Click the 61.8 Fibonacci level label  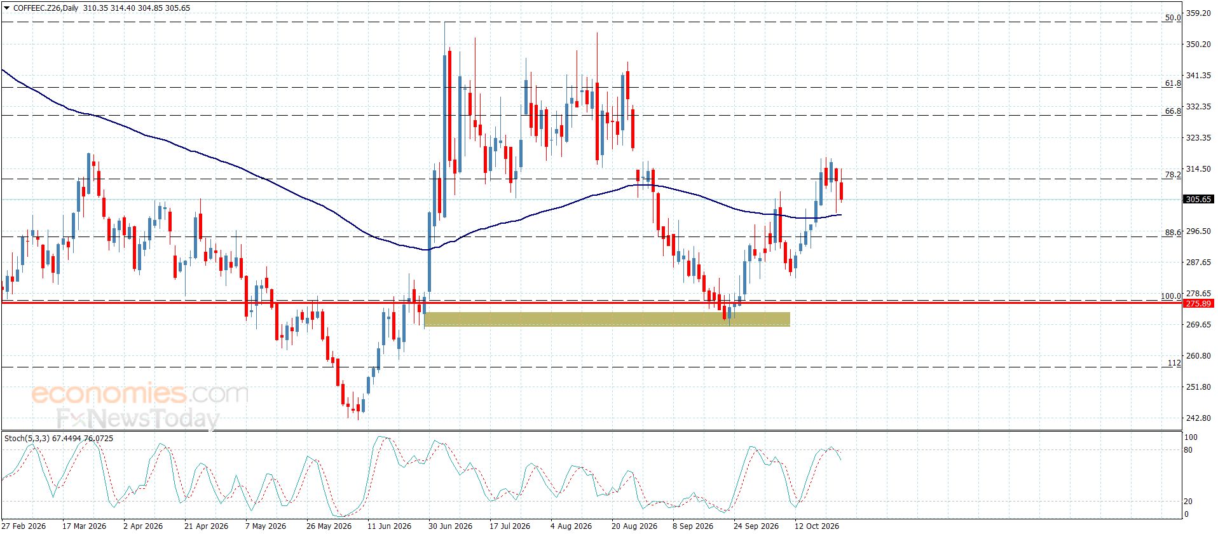click(x=1173, y=83)
